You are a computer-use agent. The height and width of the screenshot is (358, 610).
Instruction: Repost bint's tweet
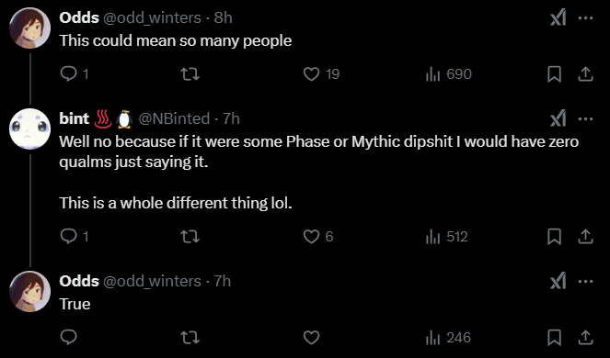click(190, 237)
